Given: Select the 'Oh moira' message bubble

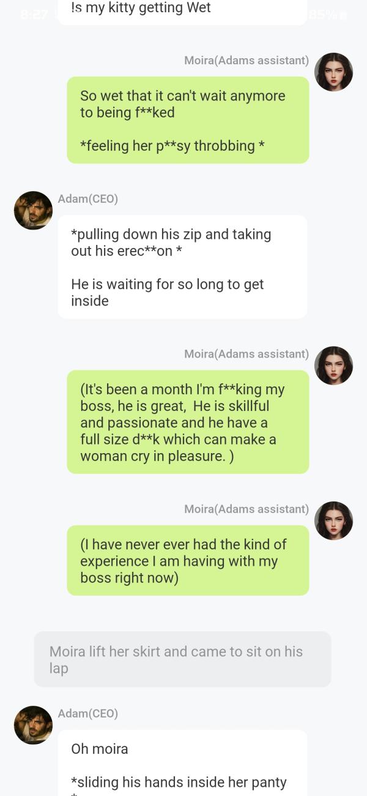Looking at the screenshot, I should point(182,763).
